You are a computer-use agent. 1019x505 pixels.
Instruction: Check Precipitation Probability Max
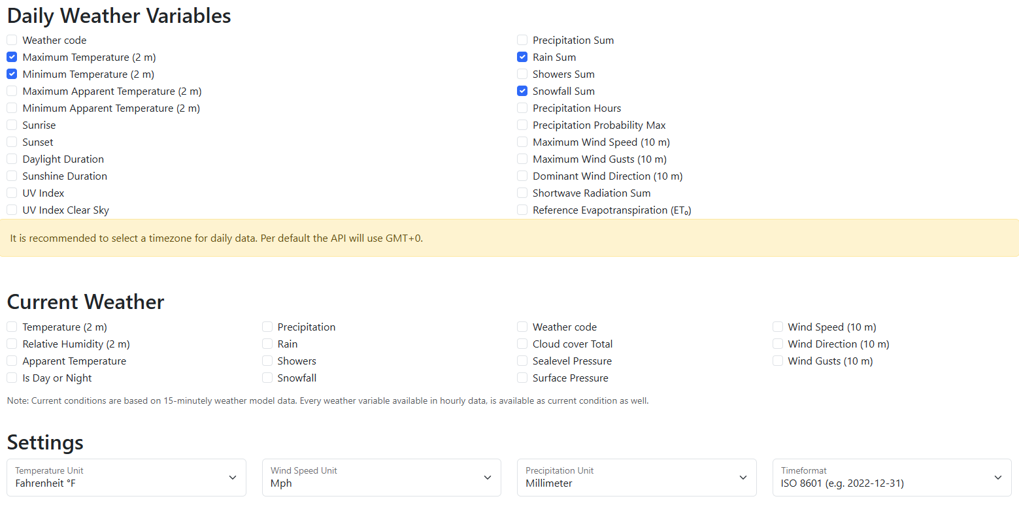pos(522,125)
